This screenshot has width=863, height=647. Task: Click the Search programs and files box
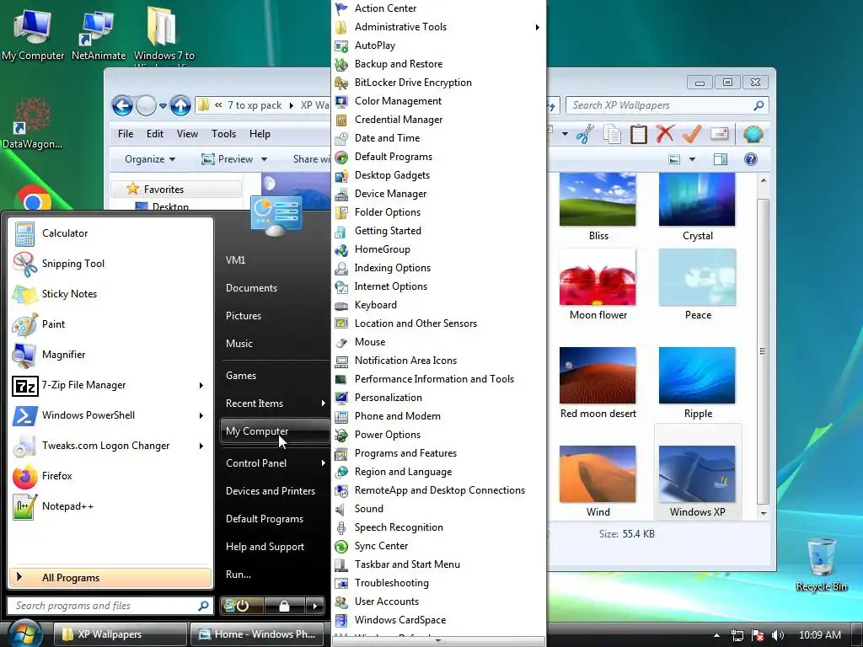110,606
